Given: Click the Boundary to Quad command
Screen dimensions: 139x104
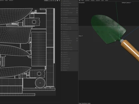Looking at the screenshot, I should pyautogui.click(x=67, y=50).
